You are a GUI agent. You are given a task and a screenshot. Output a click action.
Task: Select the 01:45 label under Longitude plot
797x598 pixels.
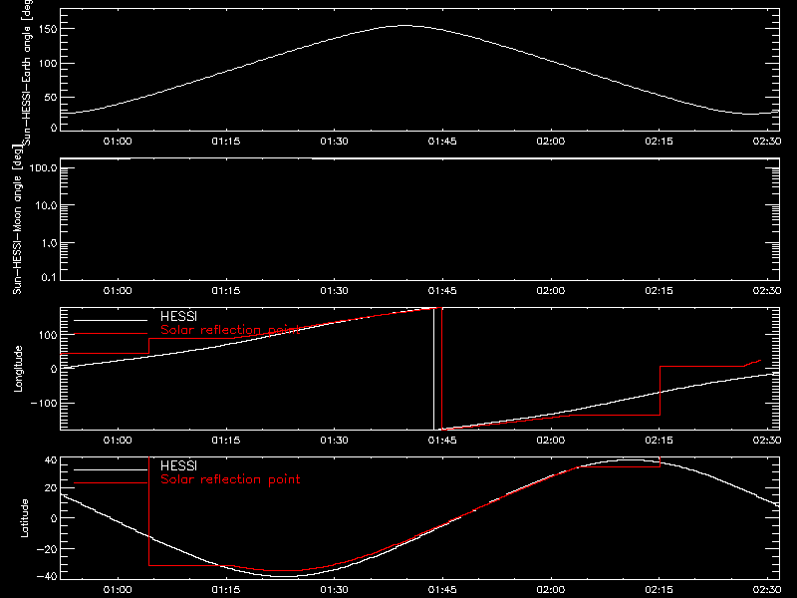[x=442, y=440]
